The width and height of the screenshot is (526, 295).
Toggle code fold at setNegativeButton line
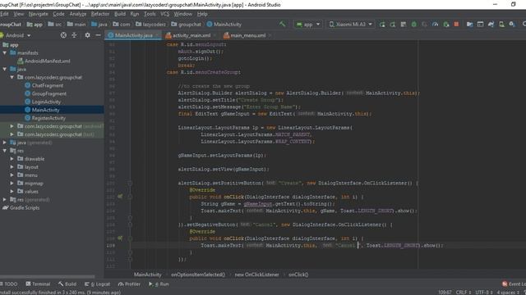[130, 225]
